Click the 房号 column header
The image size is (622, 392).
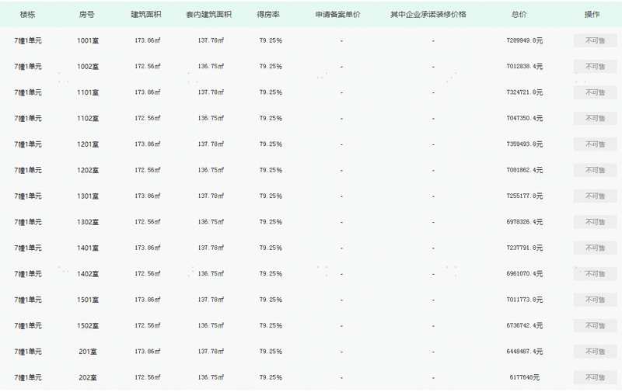[88, 15]
